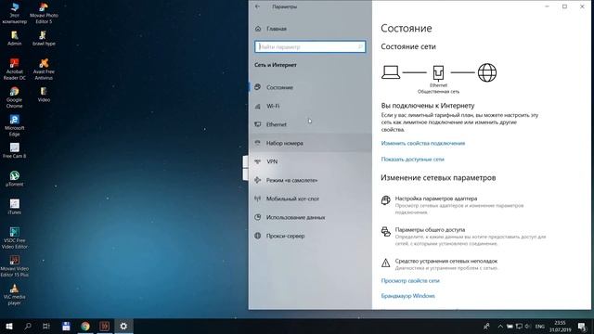Image resolution: width=594 pixels, height=334 pixels.
Task: Open the notification center icon
Action: click(x=582, y=326)
